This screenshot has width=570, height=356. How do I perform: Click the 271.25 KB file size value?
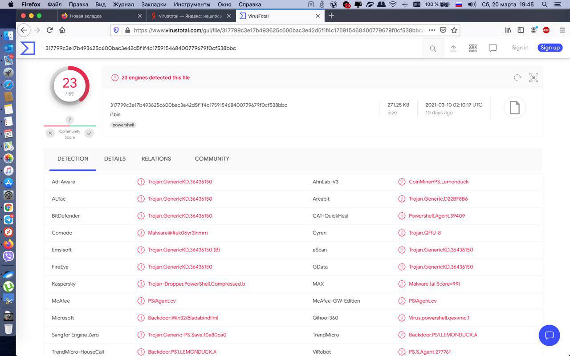398,105
